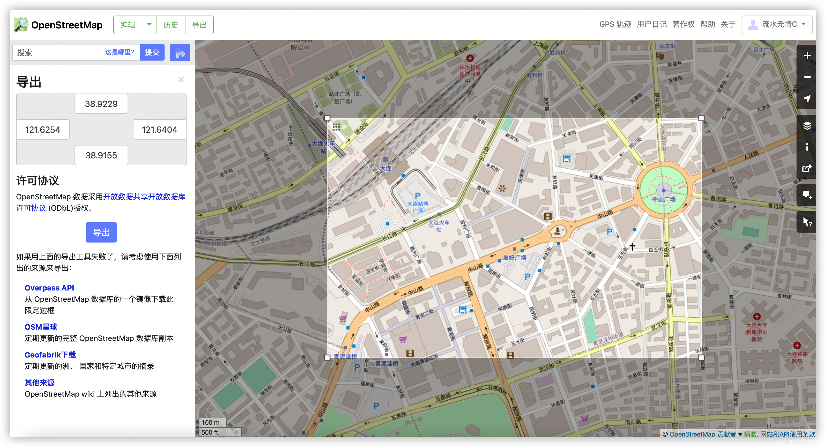Open the map key info icon

[x=807, y=147]
